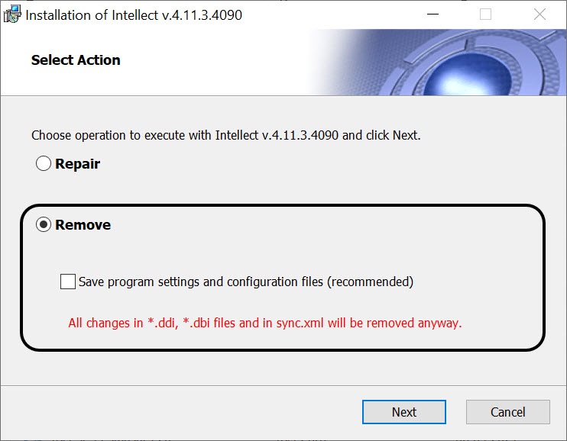Click the Repair option label

click(x=77, y=164)
